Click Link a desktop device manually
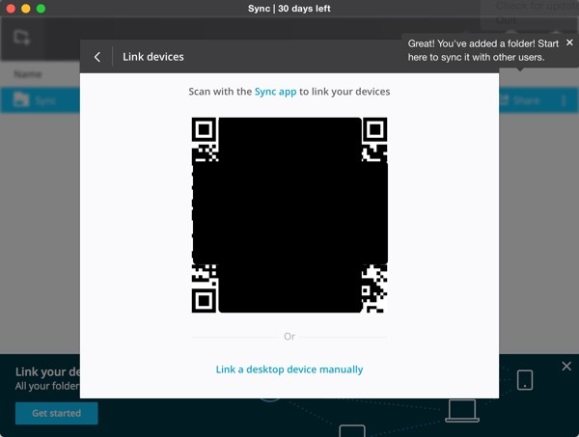Viewport: 579px width, 437px height. [289, 369]
